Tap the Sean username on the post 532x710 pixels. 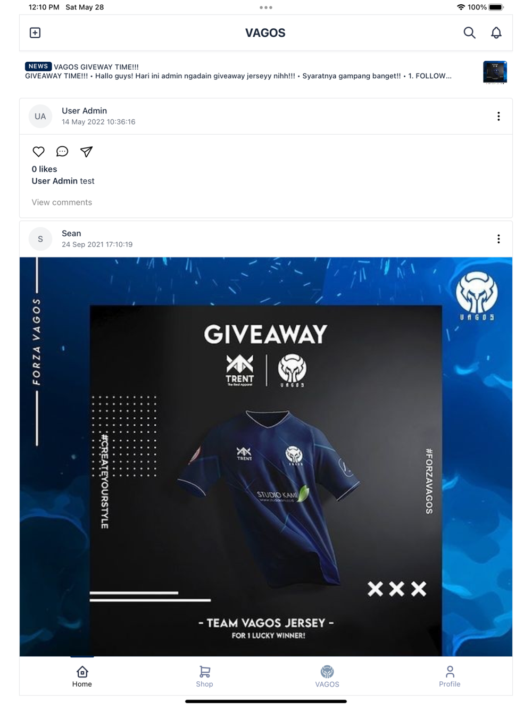click(71, 234)
